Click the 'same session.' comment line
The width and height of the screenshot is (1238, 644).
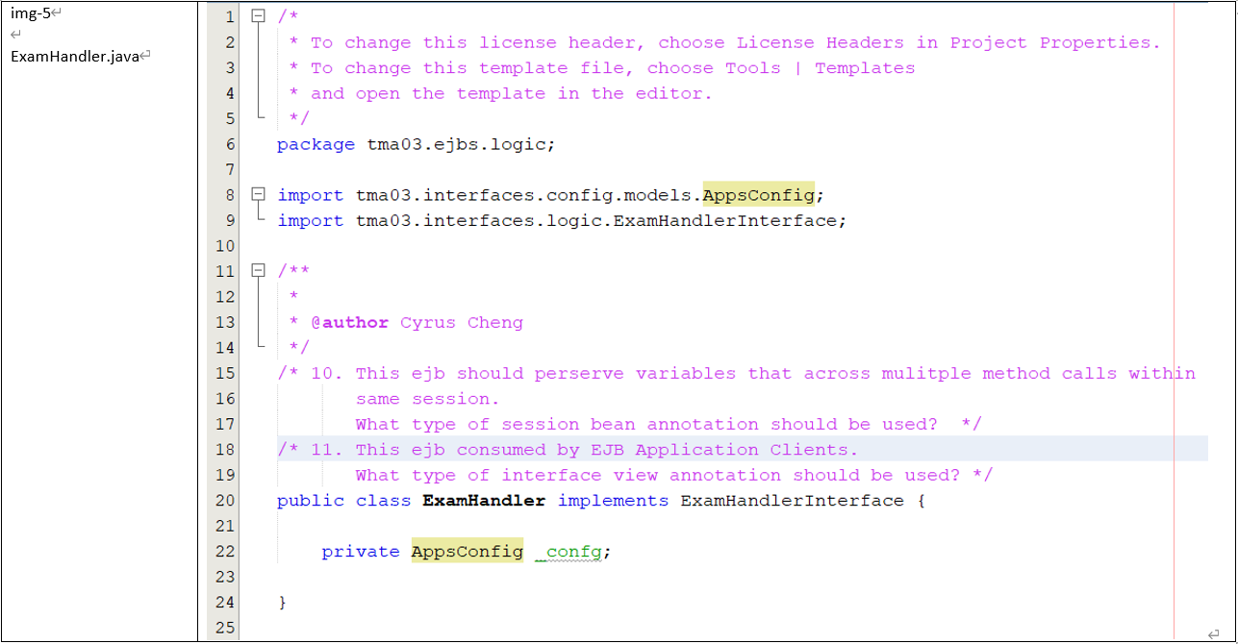tap(427, 399)
